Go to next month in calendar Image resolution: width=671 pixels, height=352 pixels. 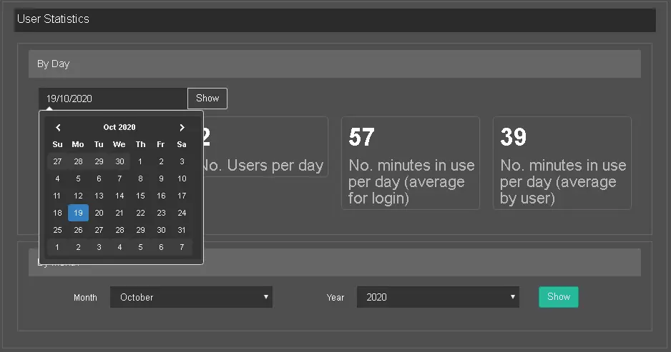coord(182,127)
